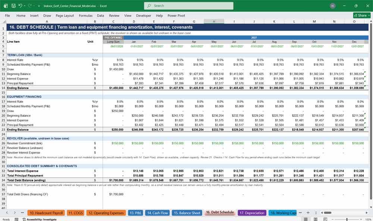The image size is (373, 221).
Task: Open the user account avatar
Action: (x=333, y=6)
